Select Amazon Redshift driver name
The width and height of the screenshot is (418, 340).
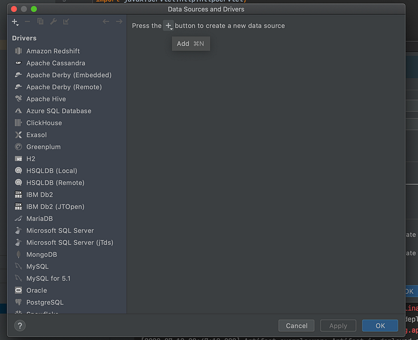pos(53,51)
